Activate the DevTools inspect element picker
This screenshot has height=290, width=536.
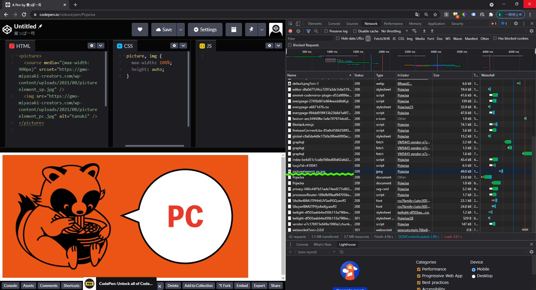(290, 24)
